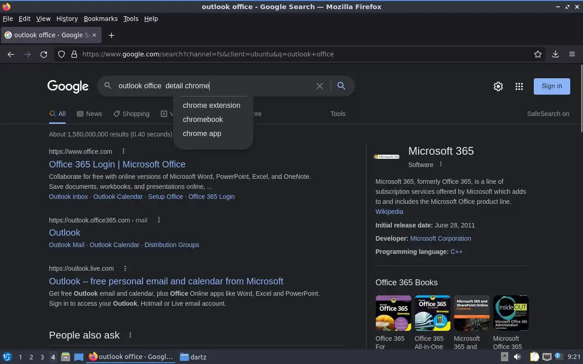Open the dartz folder taskbar item
The width and height of the screenshot is (583, 364).
click(193, 357)
